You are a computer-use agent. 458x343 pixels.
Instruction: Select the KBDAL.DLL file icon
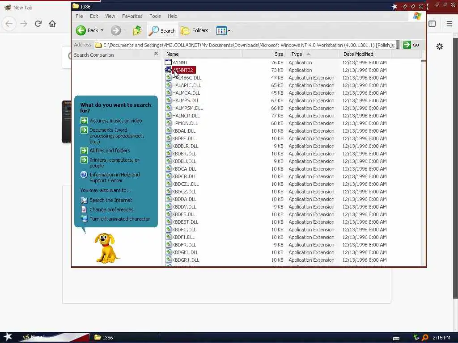point(168,130)
